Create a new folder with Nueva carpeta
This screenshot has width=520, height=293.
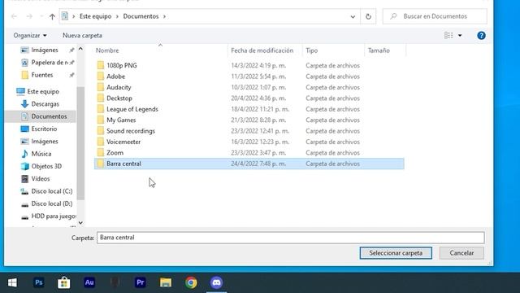[82, 35]
